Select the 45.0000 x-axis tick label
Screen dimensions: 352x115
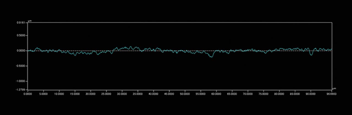pyautogui.click(x=169, y=94)
